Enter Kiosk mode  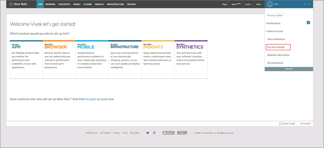[287, 124]
